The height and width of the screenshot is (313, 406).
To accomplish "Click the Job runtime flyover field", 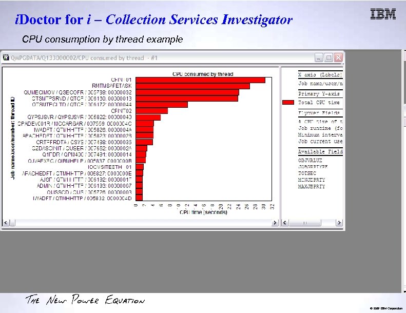I will click(320, 128).
